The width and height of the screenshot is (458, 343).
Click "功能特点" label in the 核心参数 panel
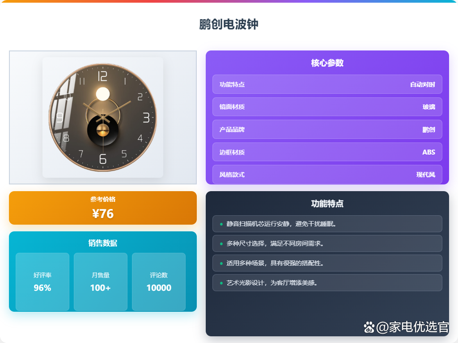point(232,84)
